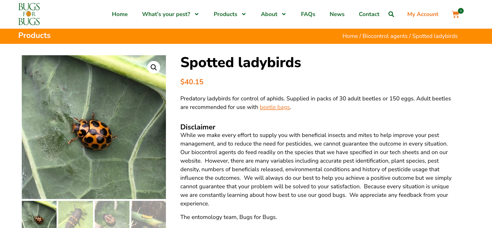Go to the Home menu item
Image resolution: width=492 pixels, height=228 pixels.
click(120, 14)
